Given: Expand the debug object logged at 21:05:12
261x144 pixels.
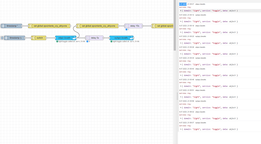Looking at the screenshot, I should pos(181,21).
